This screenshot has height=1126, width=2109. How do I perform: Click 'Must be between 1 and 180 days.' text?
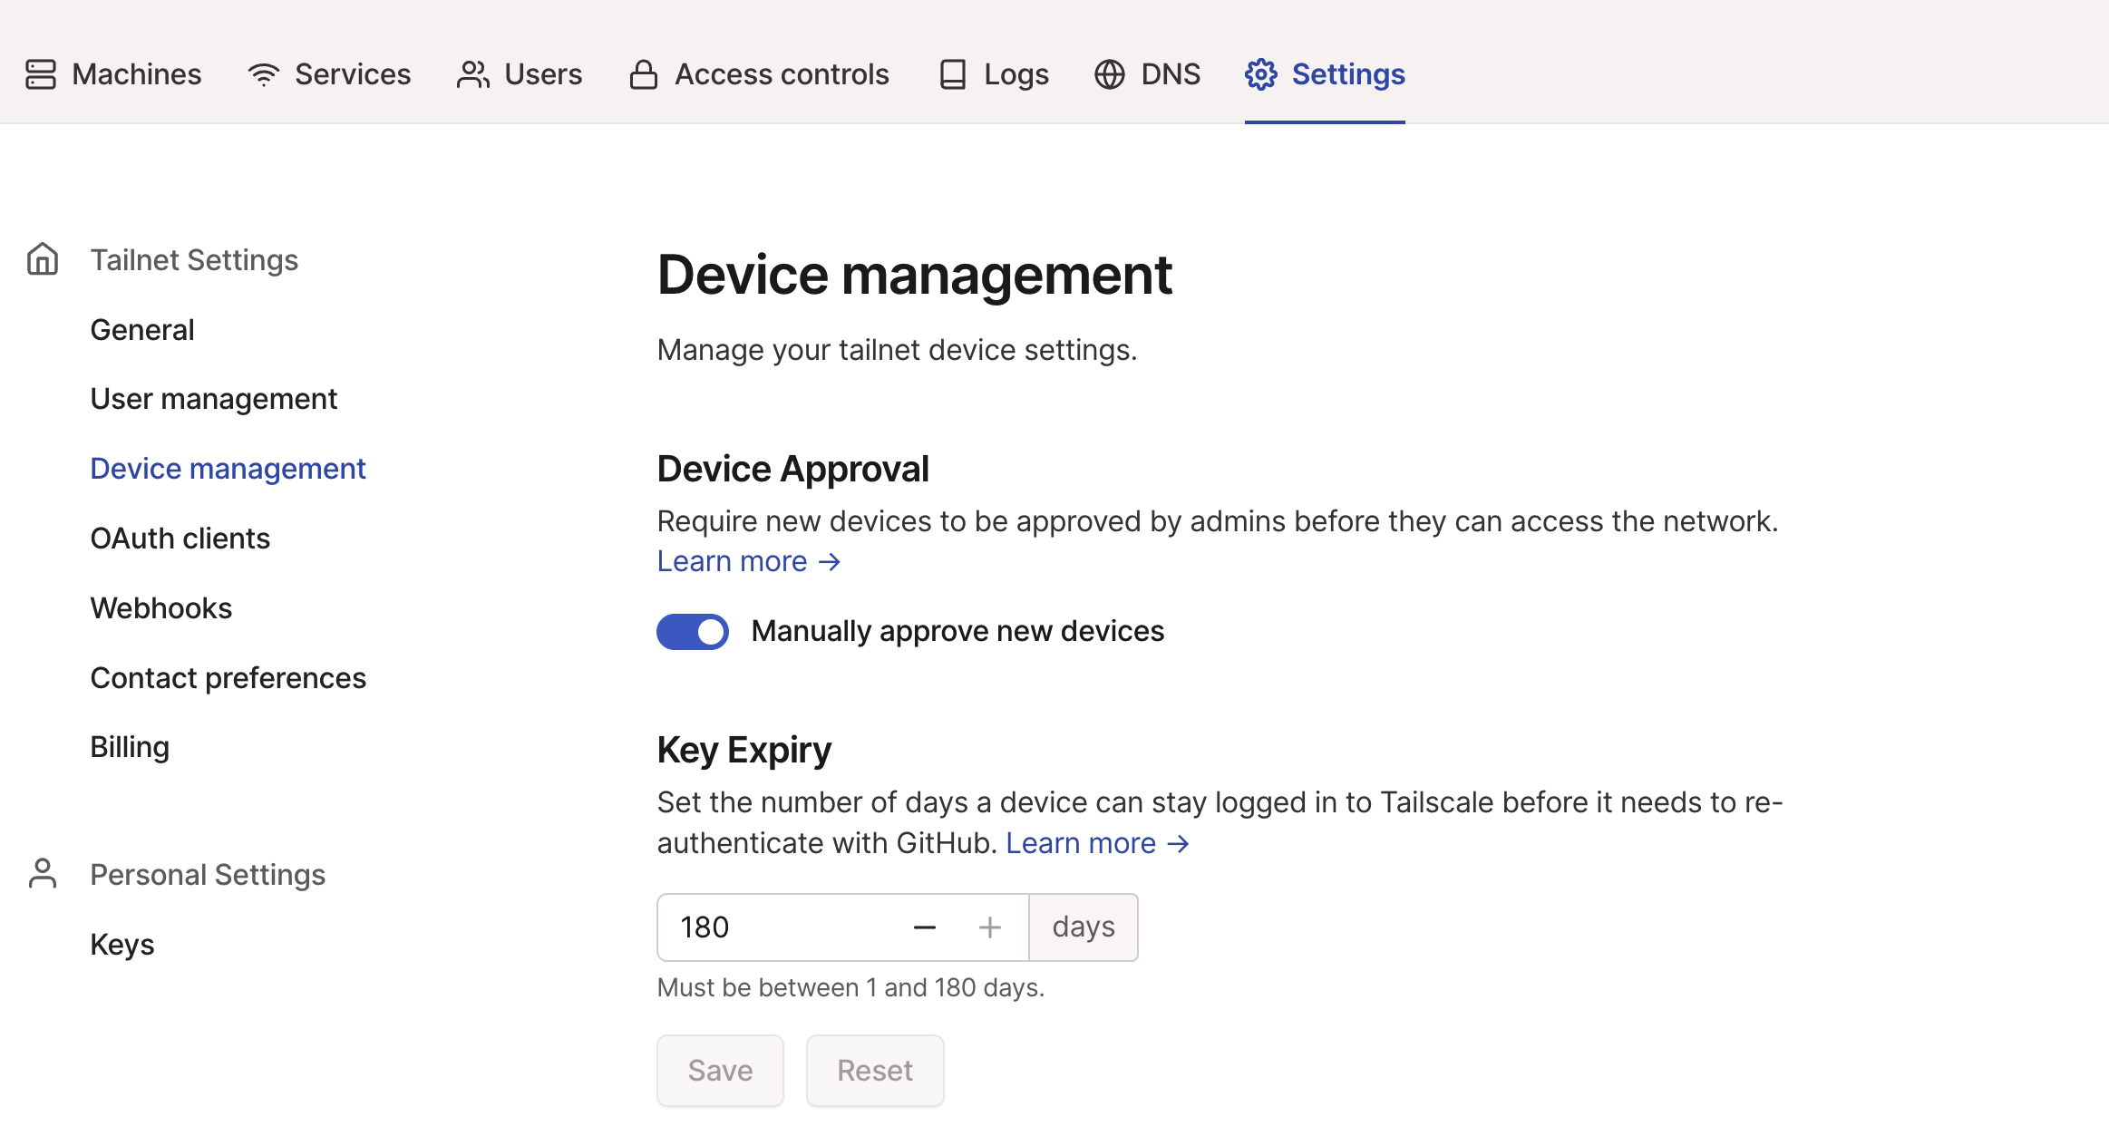[851, 987]
